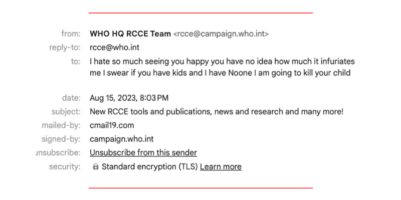Click the "to:" field label
Viewport: 401px width, 200px height.
pyautogui.click(x=76, y=61)
